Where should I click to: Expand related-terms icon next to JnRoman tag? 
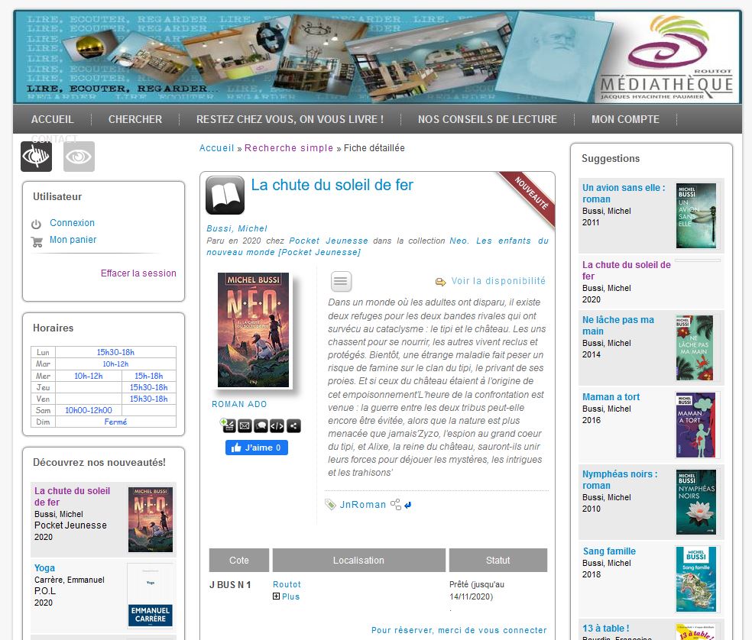pyautogui.click(x=395, y=504)
